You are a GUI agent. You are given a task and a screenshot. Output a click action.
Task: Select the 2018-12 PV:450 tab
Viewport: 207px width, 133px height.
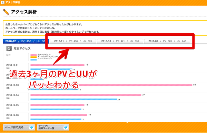pyautogui.click(x=26, y=41)
